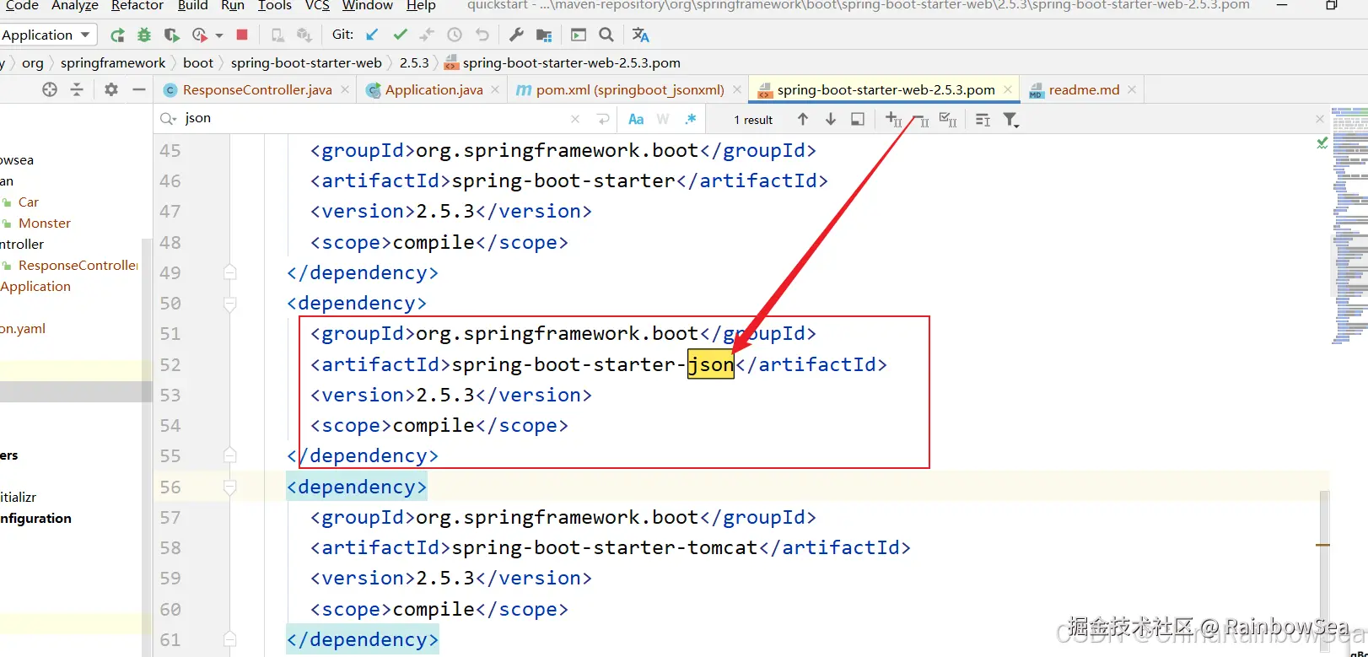1368x657 pixels.
Task: Commit changes with the green checkmark icon
Action: pos(400,35)
